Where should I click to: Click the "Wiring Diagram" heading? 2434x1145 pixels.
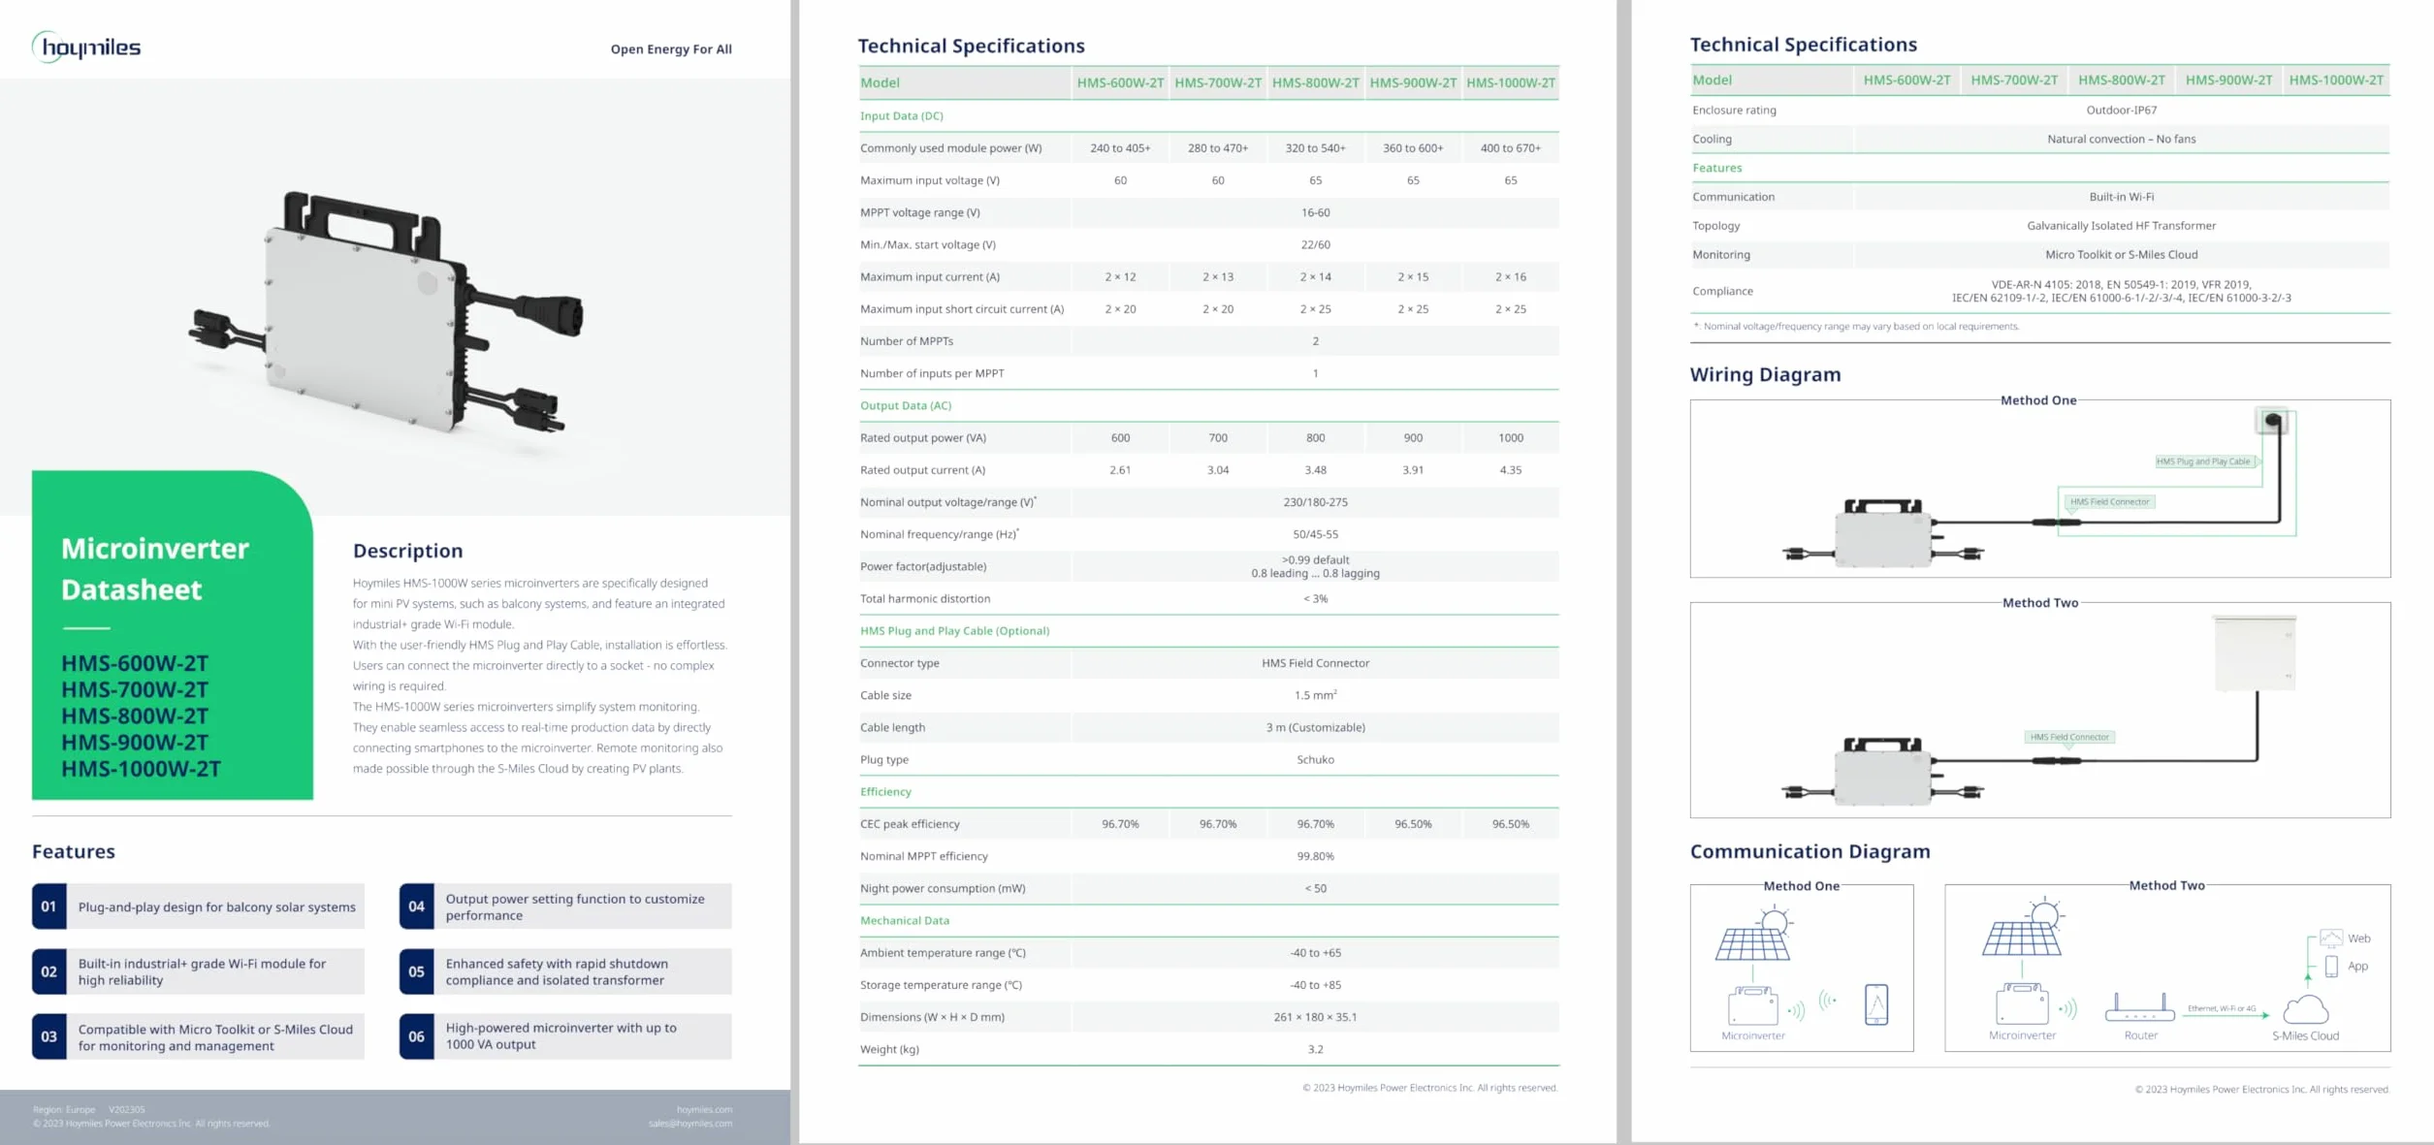[1765, 374]
